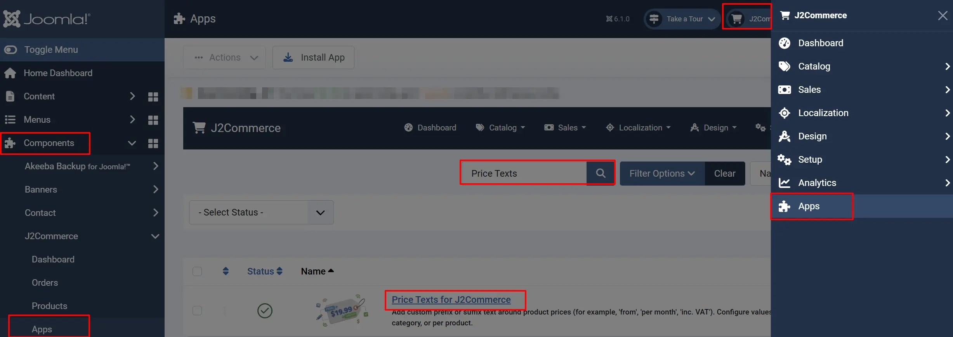Toggle the sidebar menu

pyautogui.click(x=82, y=50)
